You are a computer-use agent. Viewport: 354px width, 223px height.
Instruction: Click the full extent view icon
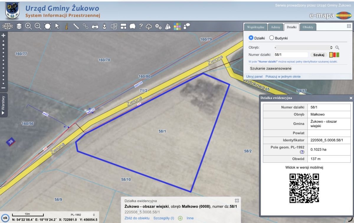(x=47, y=27)
